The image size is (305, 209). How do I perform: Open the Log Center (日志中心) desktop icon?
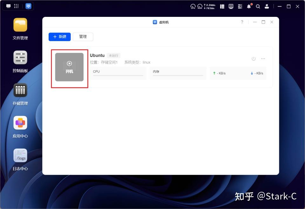click(x=20, y=156)
